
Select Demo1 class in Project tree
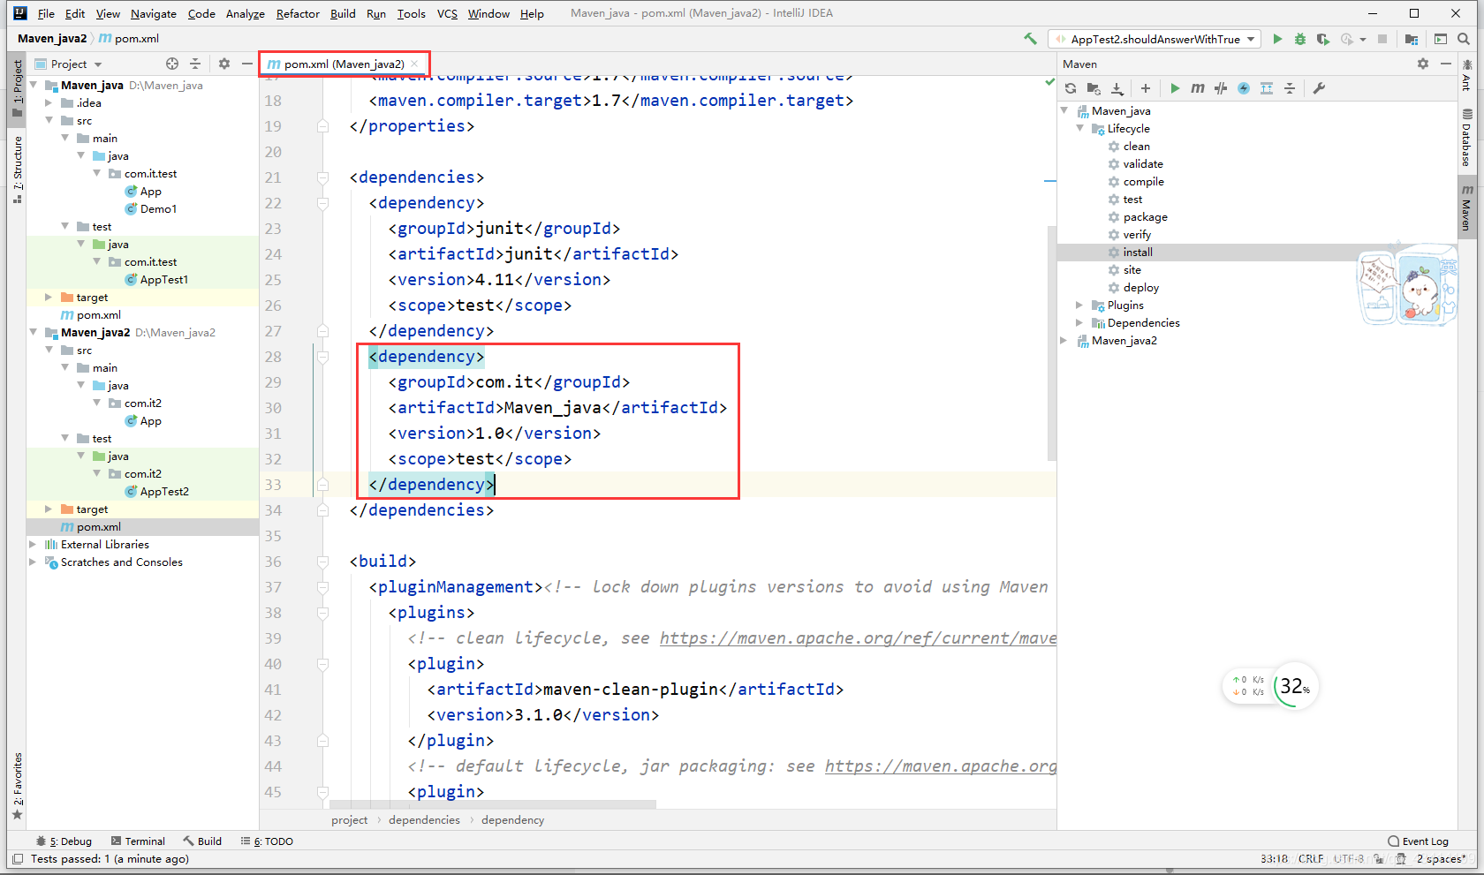point(158,209)
